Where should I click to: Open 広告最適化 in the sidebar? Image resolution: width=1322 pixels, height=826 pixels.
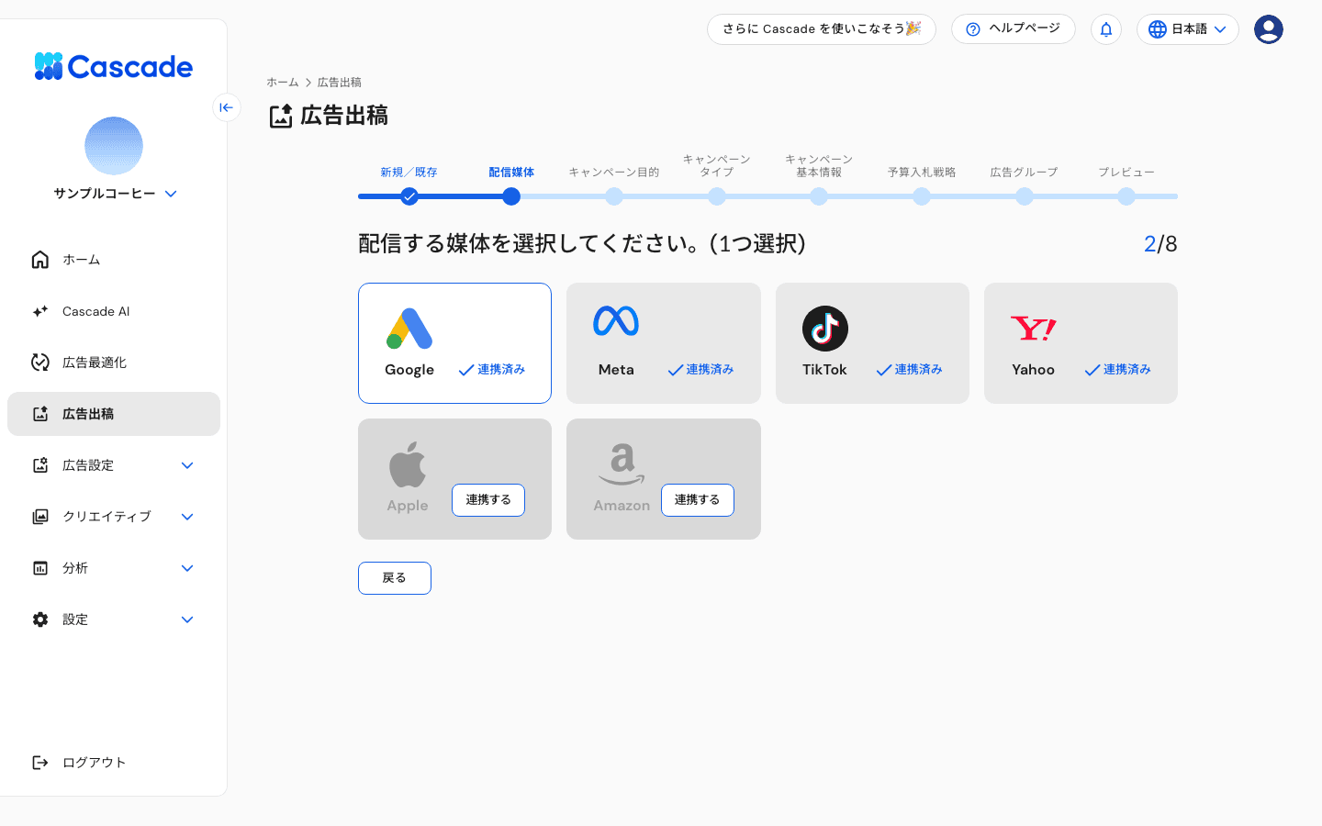114,363
